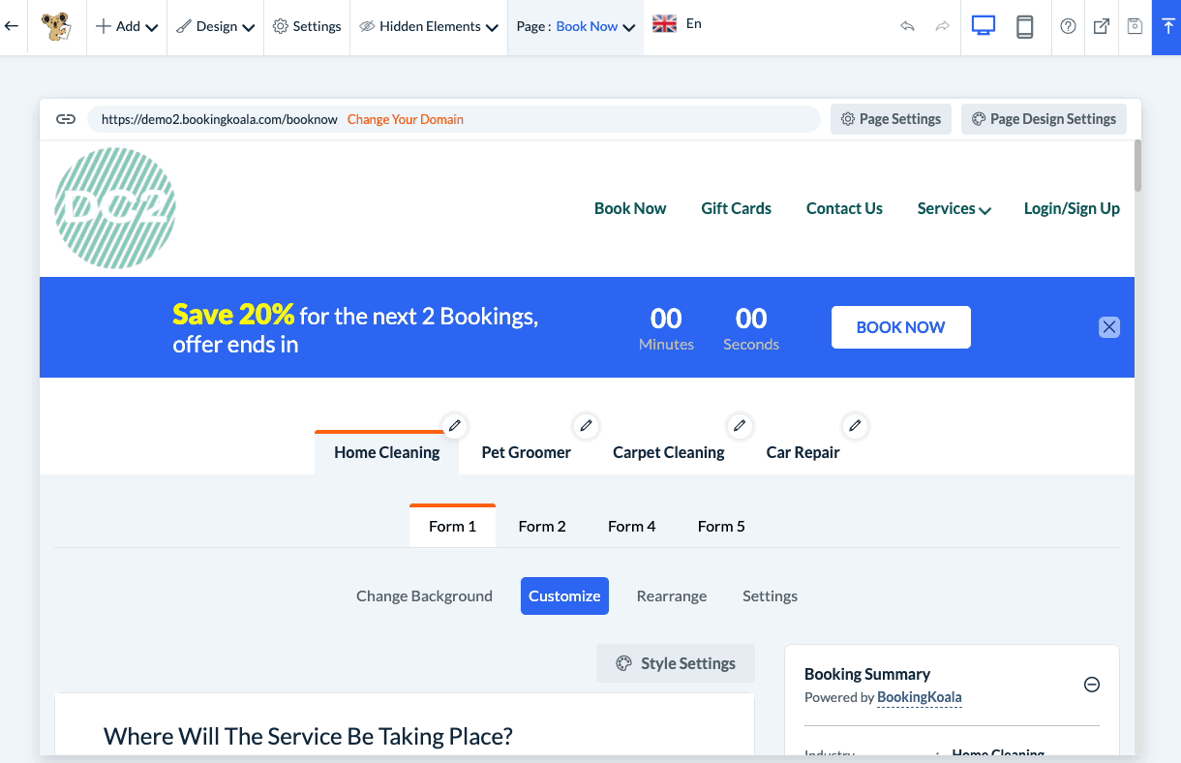The width and height of the screenshot is (1181, 763).
Task: Click the Change Your Domain link
Action: 405,119
